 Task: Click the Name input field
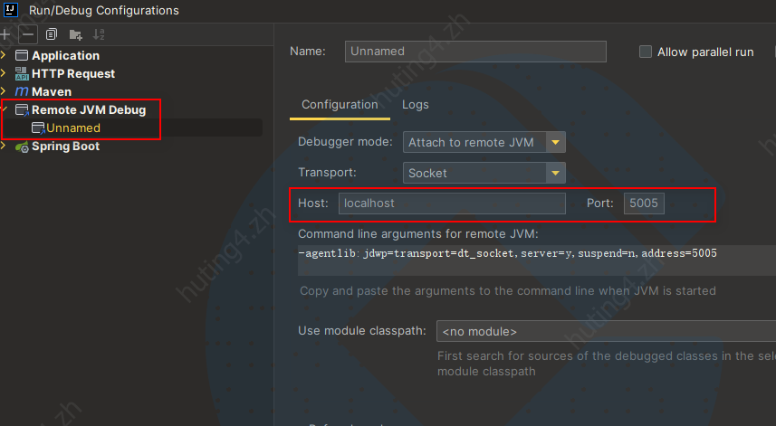[x=475, y=52]
